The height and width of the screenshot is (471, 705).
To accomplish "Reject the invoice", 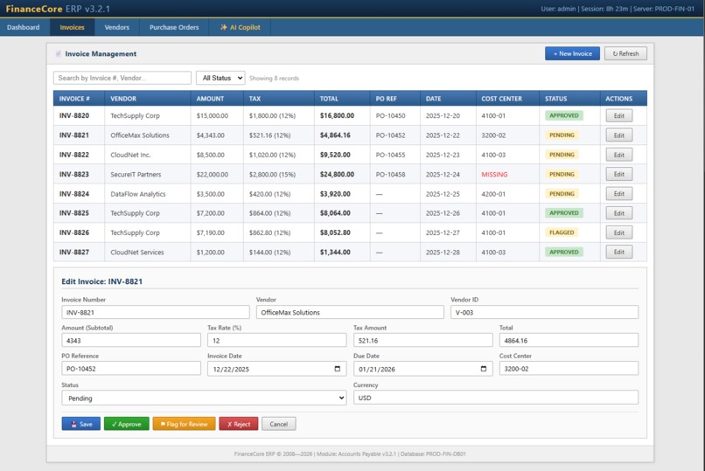I will (x=238, y=424).
